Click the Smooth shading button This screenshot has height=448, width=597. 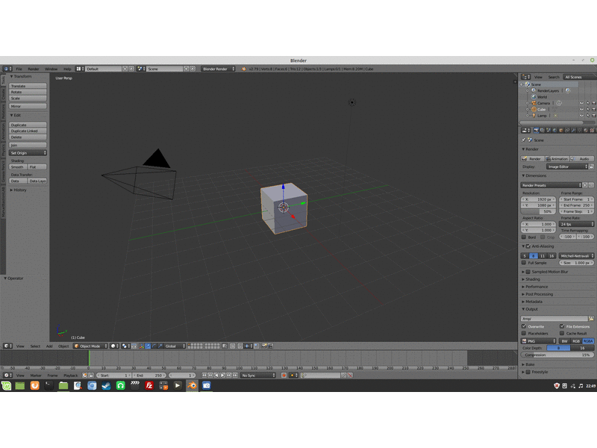18,167
